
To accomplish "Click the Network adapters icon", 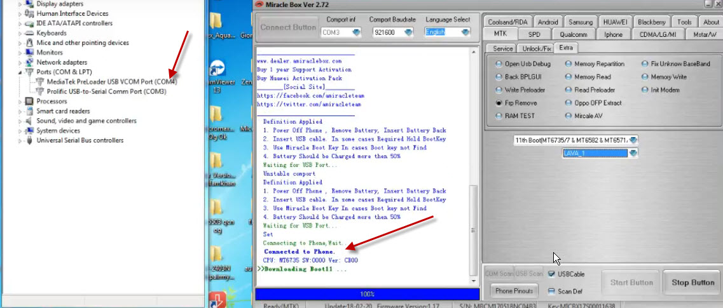I will point(29,62).
